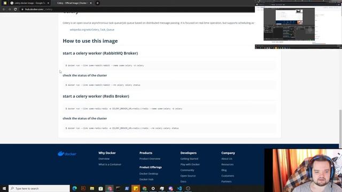The height and width of the screenshot is (192, 342).
Task: Open File Explorer from the taskbar
Action: [x=92, y=188]
